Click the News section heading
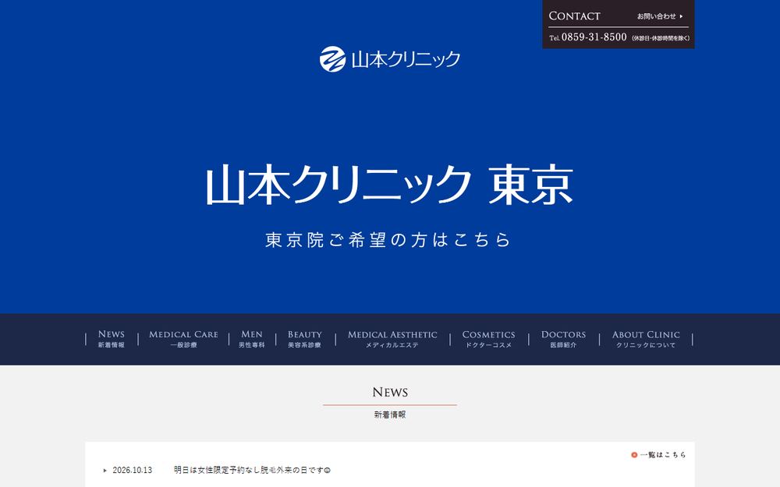This screenshot has height=487, width=780. pyautogui.click(x=390, y=392)
